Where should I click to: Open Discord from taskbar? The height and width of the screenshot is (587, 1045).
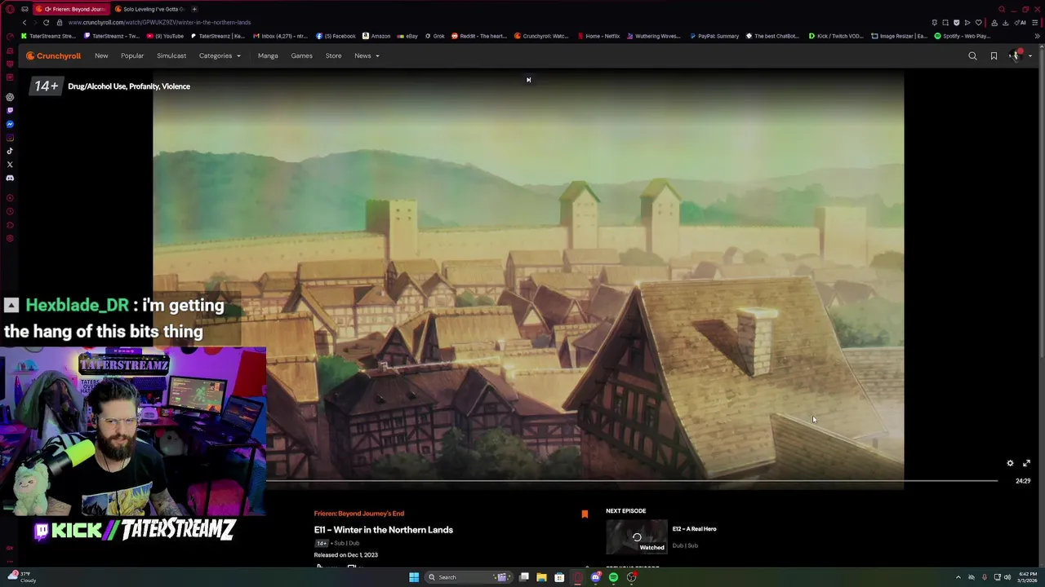[x=595, y=577]
